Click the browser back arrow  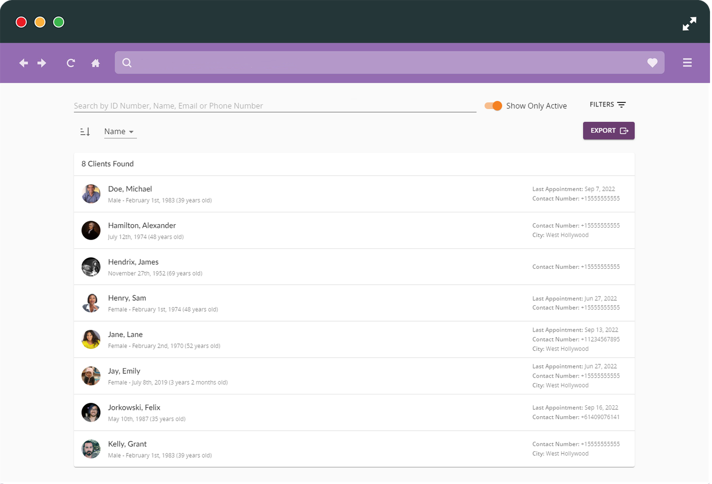23,63
